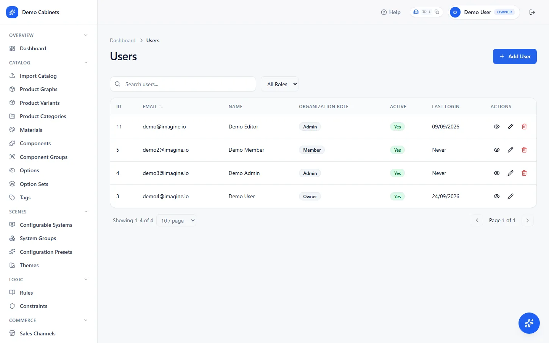This screenshot has height=343, width=549.
Task: Edit the Demo Editor user
Action: click(510, 127)
